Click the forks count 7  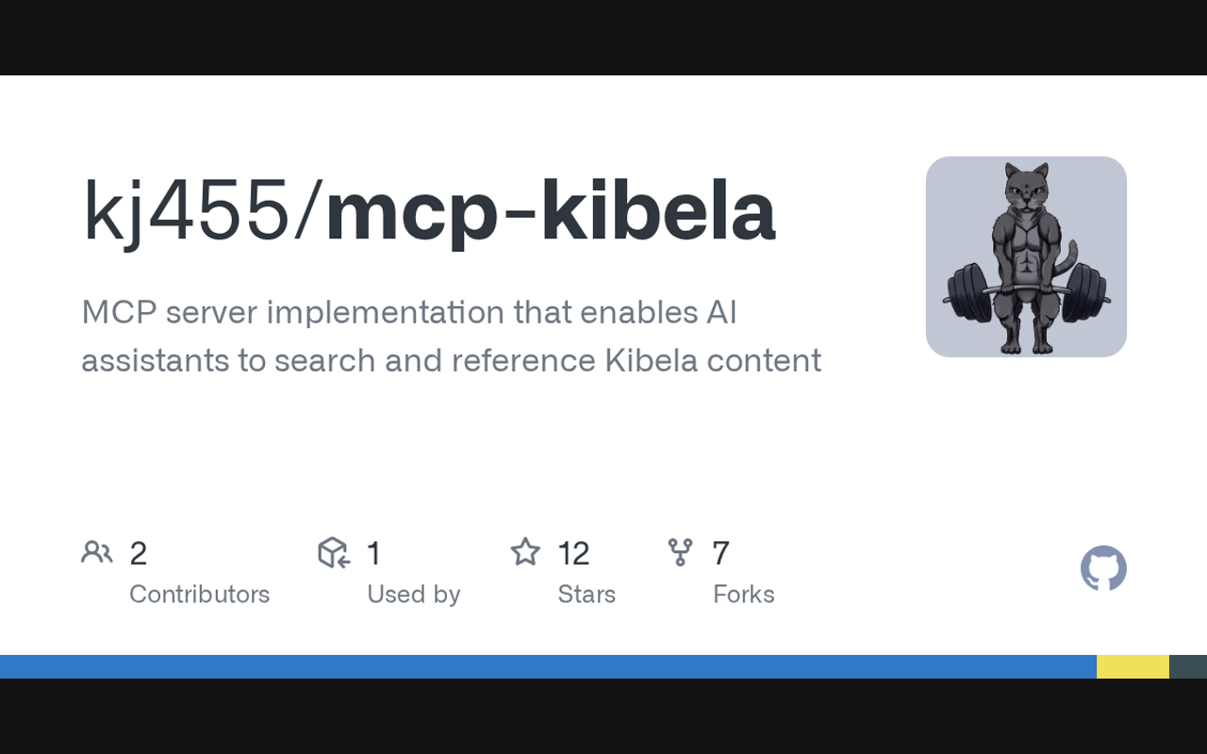[x=720, y=553]
